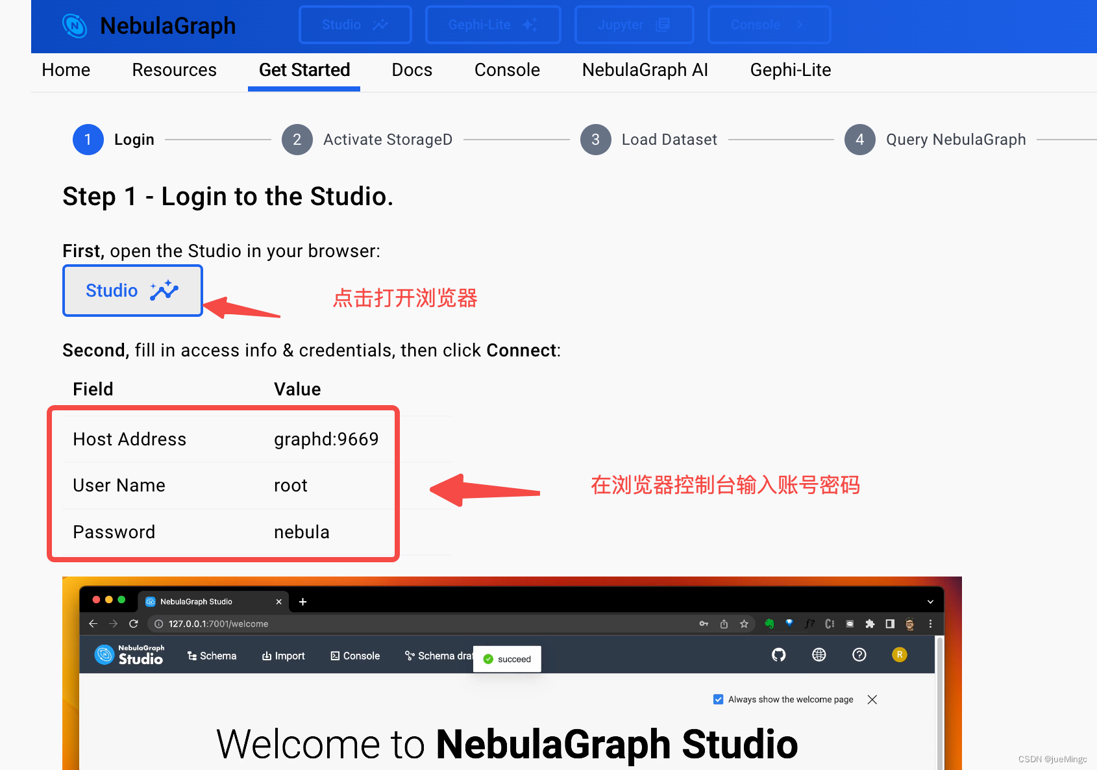
Task: Open the R user avatar menu
Action: point(900,655)
